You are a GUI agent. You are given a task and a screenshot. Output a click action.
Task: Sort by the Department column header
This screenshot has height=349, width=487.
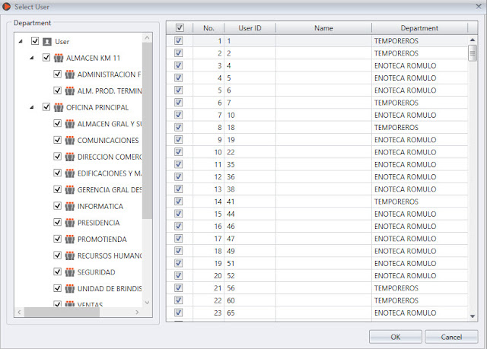[419, 28]
